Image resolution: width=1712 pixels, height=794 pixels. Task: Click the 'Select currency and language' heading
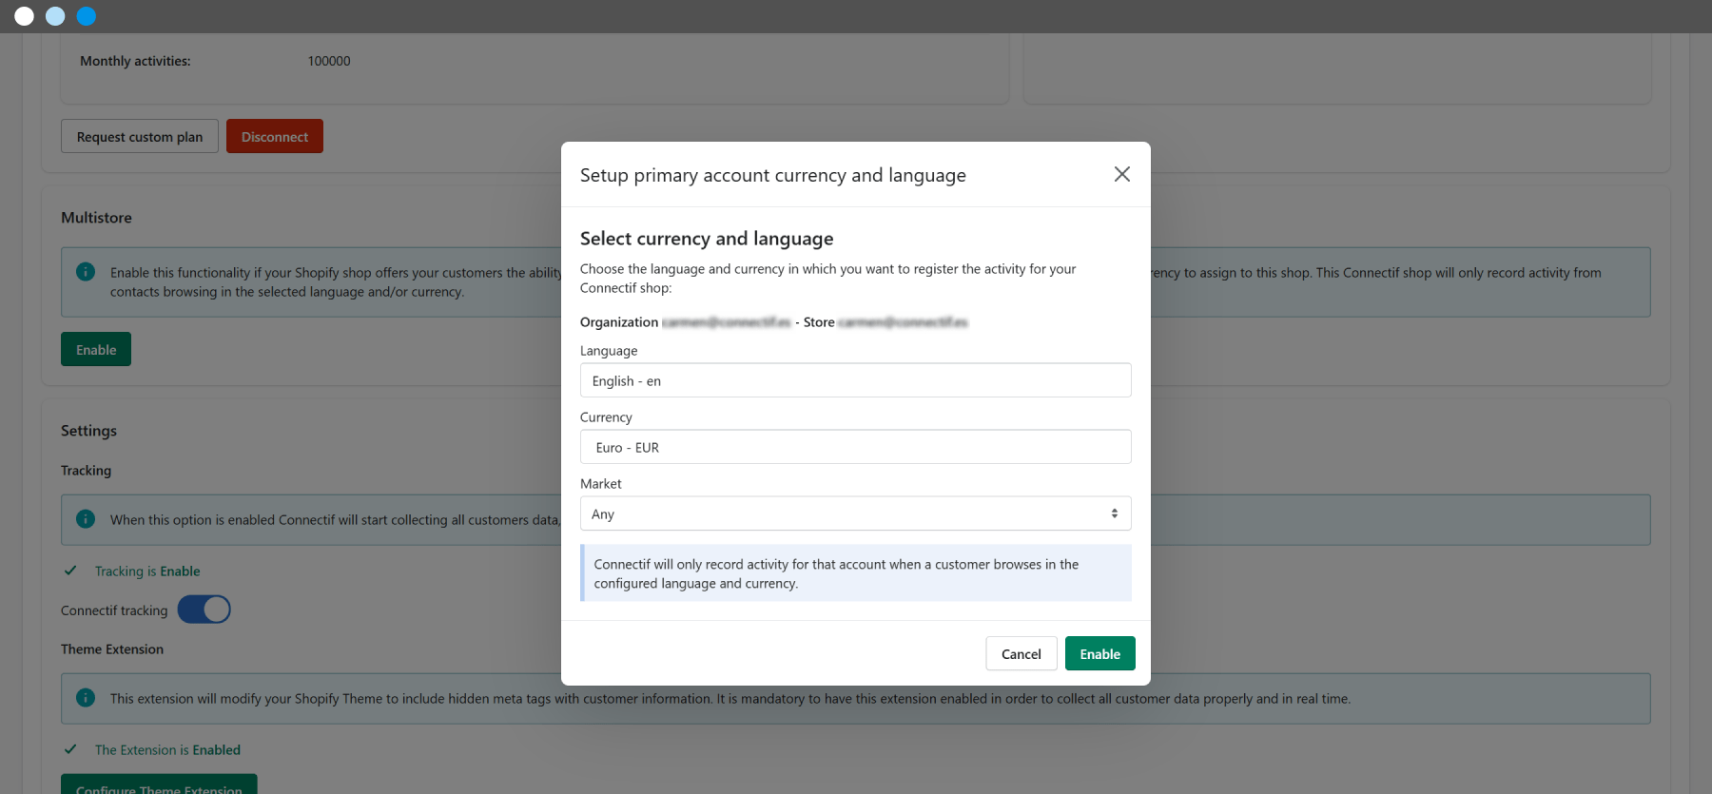(x=707, y=239)
